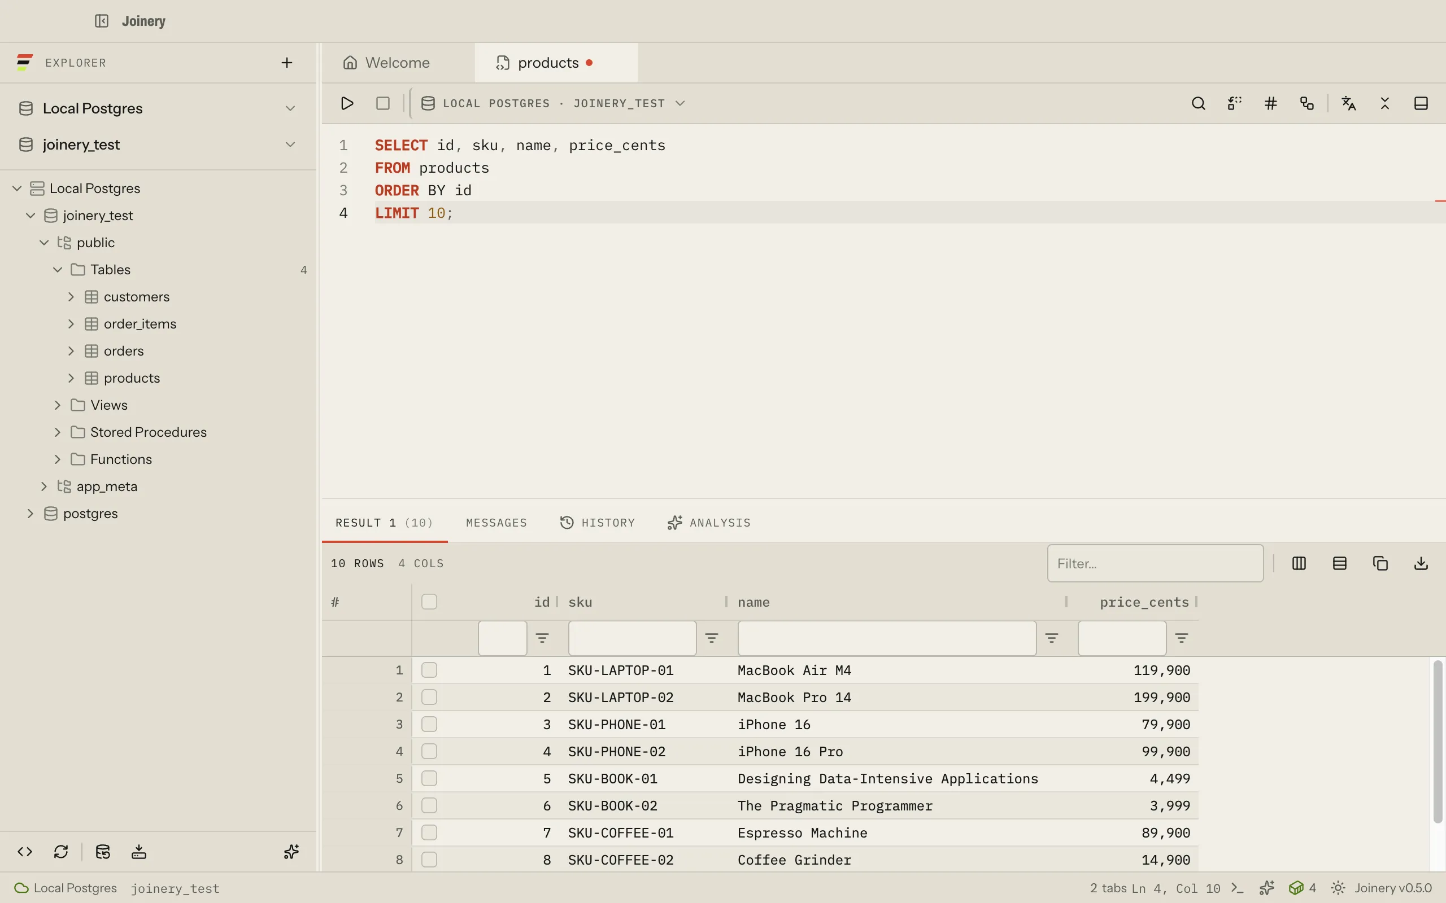Sort by price_cents column header
Screen dimensions: 1446x903
pos(1144,602)
